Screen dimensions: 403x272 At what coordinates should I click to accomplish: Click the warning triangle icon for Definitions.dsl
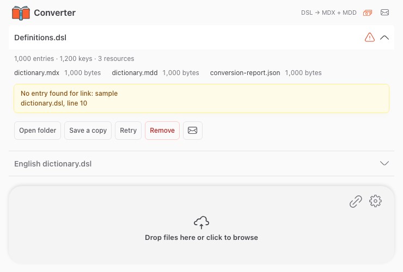tap(370, 38)
